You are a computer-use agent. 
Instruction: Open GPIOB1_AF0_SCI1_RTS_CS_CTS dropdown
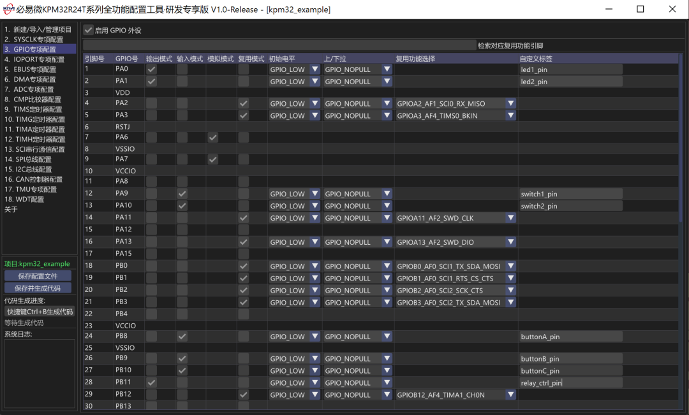pyautogui.click(x=456, y=278)
